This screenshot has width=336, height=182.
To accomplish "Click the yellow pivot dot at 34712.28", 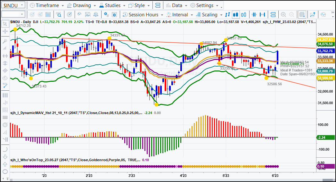I will click(x=15, y=29).
